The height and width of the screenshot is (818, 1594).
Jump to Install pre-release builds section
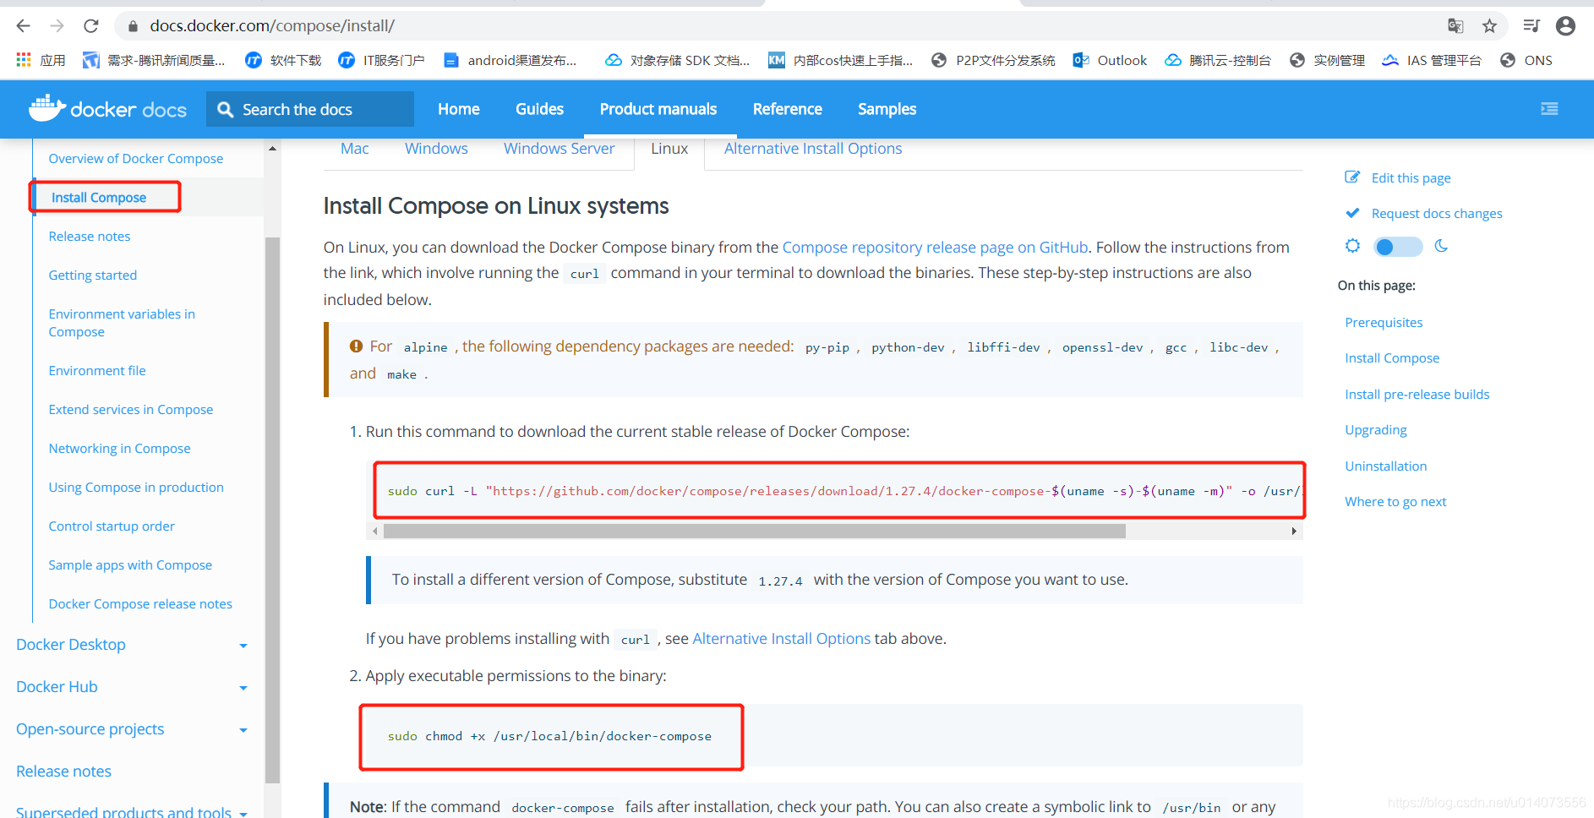(x=1417, y=395)
